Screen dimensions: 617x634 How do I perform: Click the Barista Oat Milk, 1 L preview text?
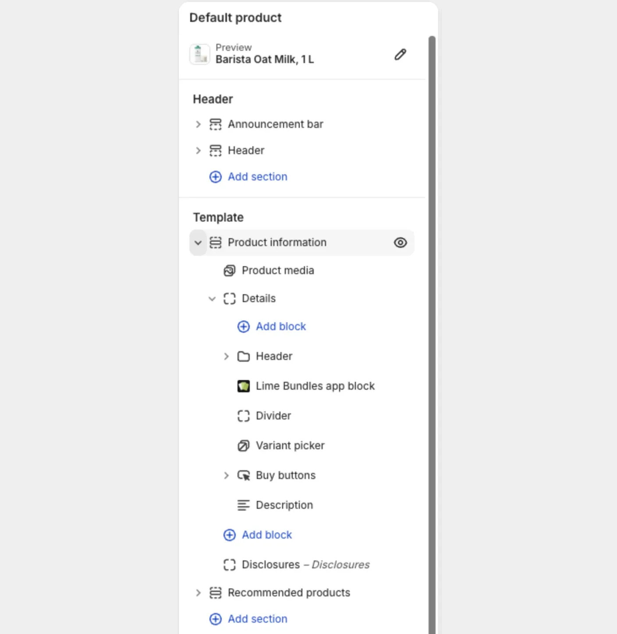pos(265,60)
